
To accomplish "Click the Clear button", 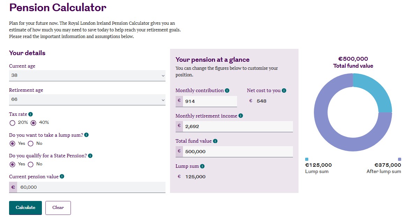I will [58, 208].
